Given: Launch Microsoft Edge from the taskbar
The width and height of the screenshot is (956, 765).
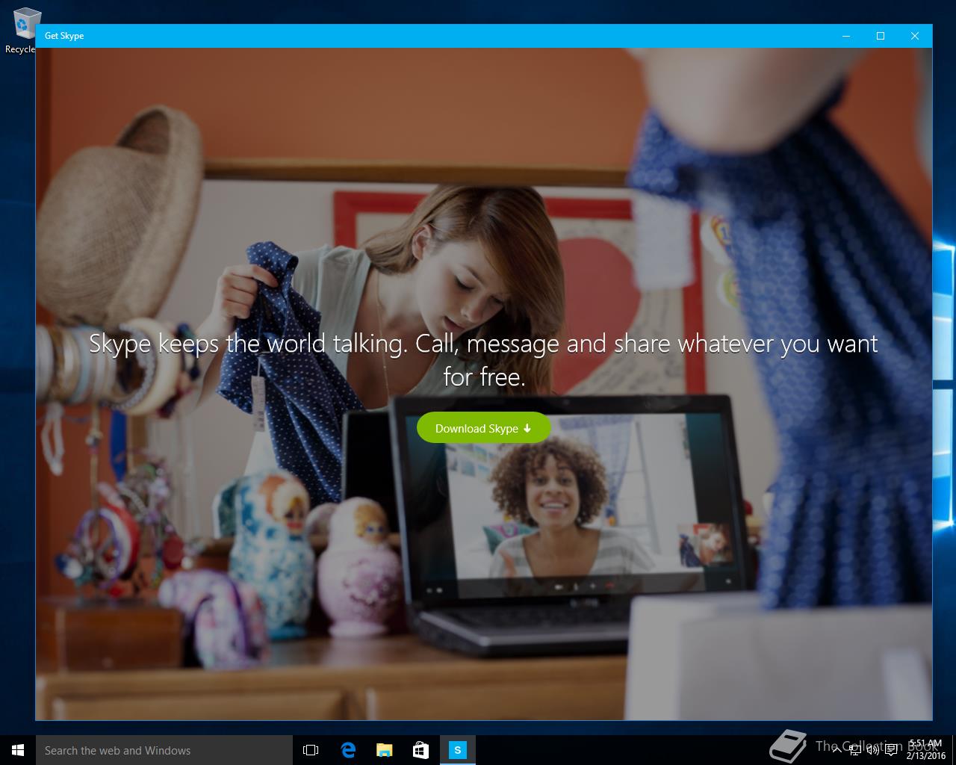Looking at the screenshot, I should [347, 750].
